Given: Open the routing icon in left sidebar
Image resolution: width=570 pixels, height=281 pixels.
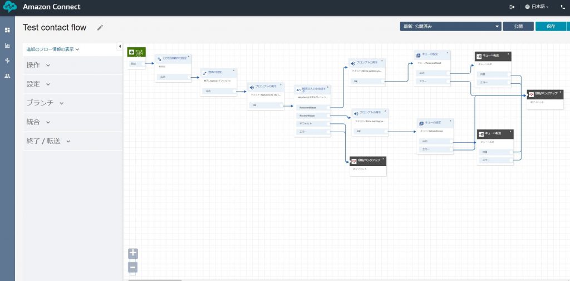Looking at the screenshot, I should click(x=7, y=61).
